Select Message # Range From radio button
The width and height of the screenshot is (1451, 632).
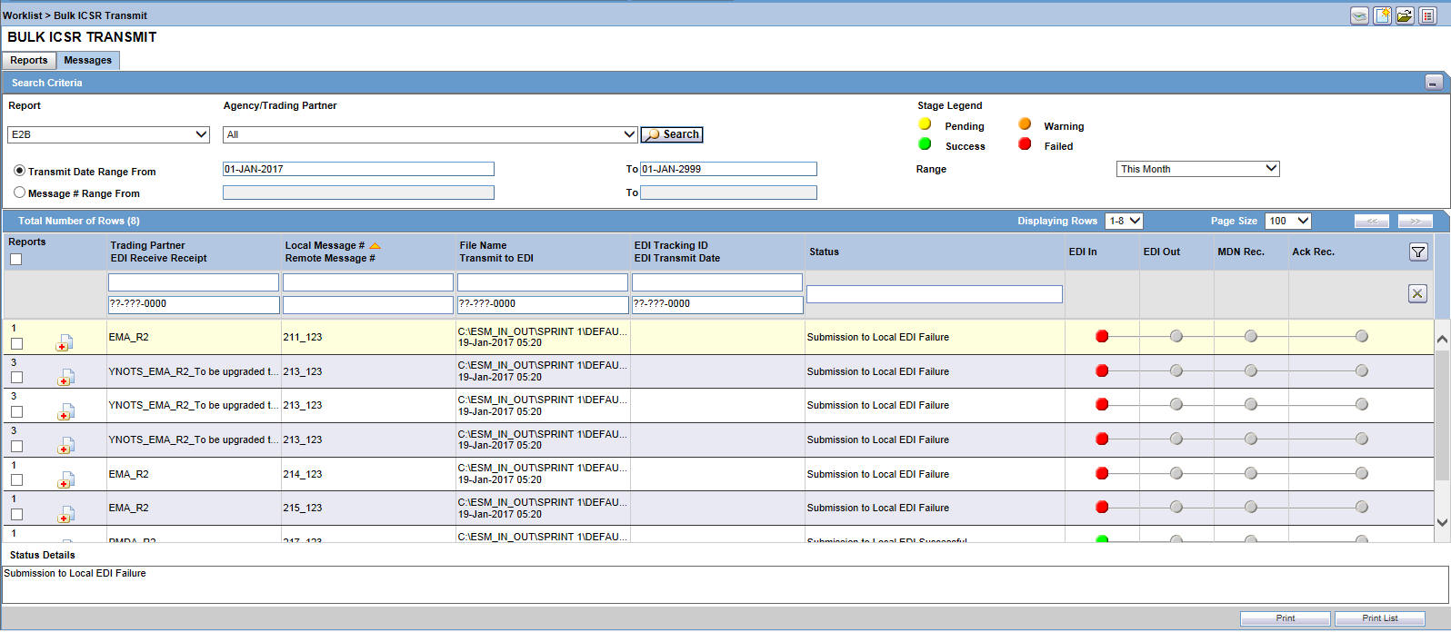(19, 193)
